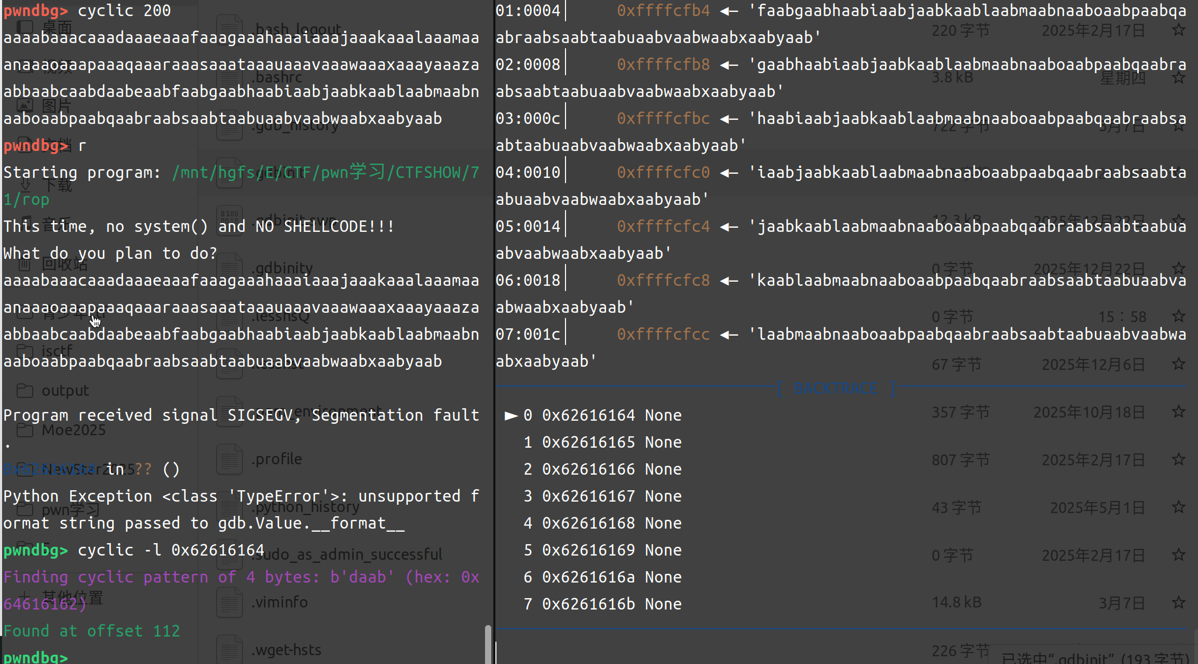Image resolution: width=1198 pixels, height=664 pixels.
Task: Click the left terminal pane scrollbar
Action: [x=488, y=643]
